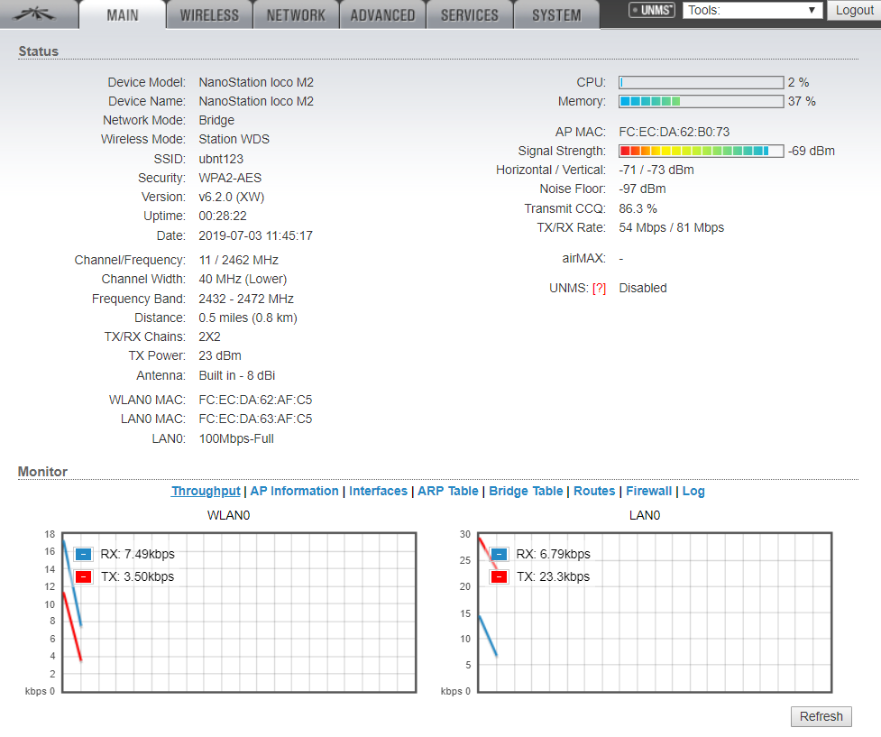This screenshot has height=737, width=881.
Task: Click the Refresh button
Action: coord(821,717)
